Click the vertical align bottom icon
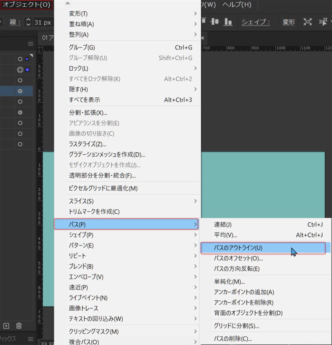332x345 pixels. tap(228, 22)
